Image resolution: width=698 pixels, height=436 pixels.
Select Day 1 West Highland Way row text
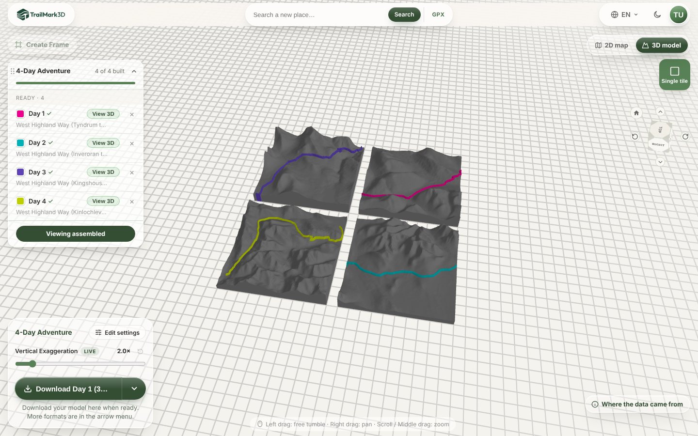pos(61,125)
